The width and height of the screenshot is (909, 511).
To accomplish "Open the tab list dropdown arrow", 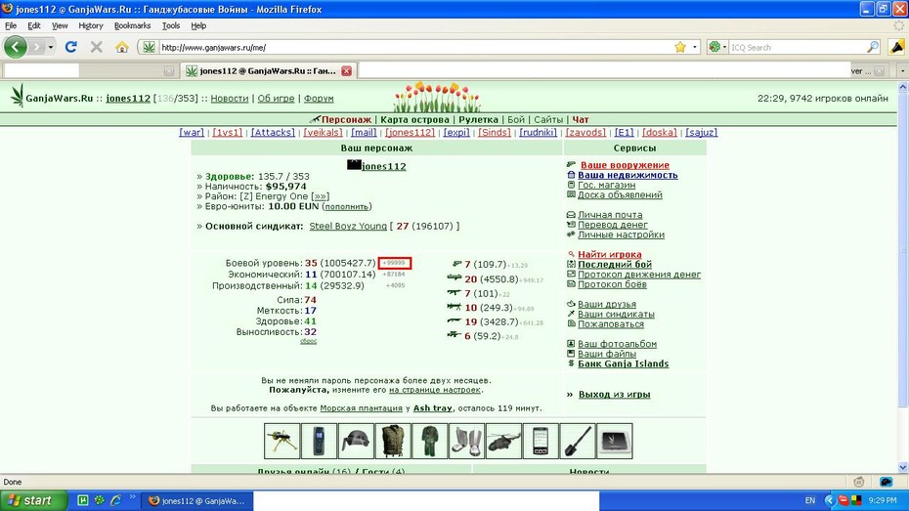I will coord(901,70).
